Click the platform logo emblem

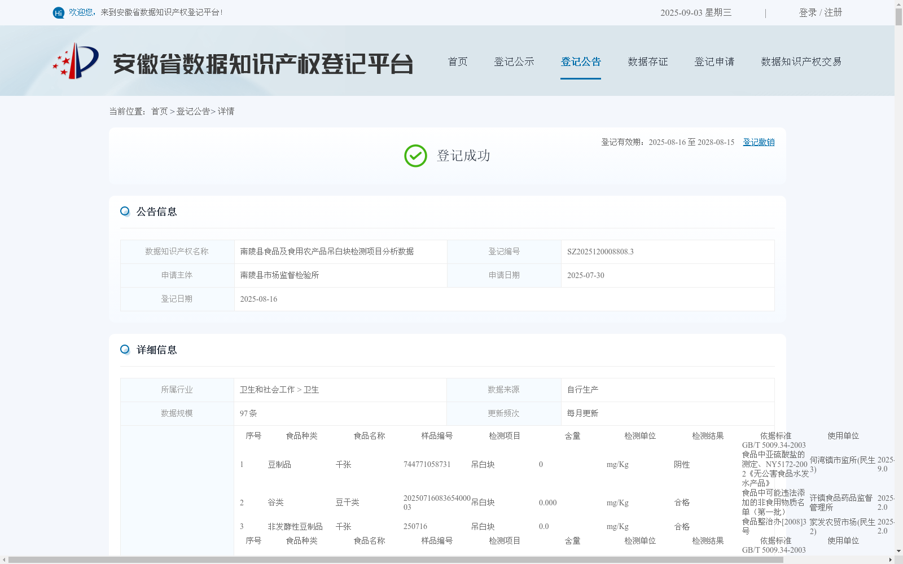[76, 61]
